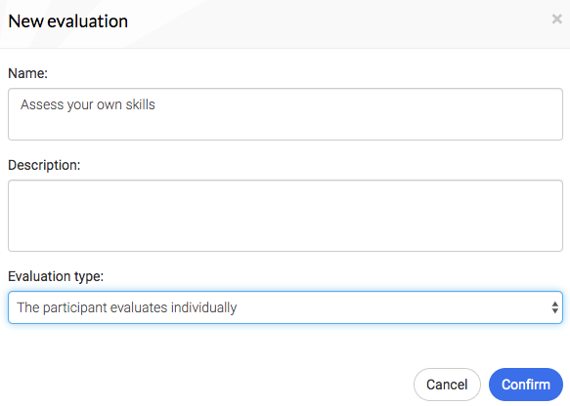Click the word 'skills' in the Name field
The width and height of the screenshot is (570, 406).
[x=141, y=104]
